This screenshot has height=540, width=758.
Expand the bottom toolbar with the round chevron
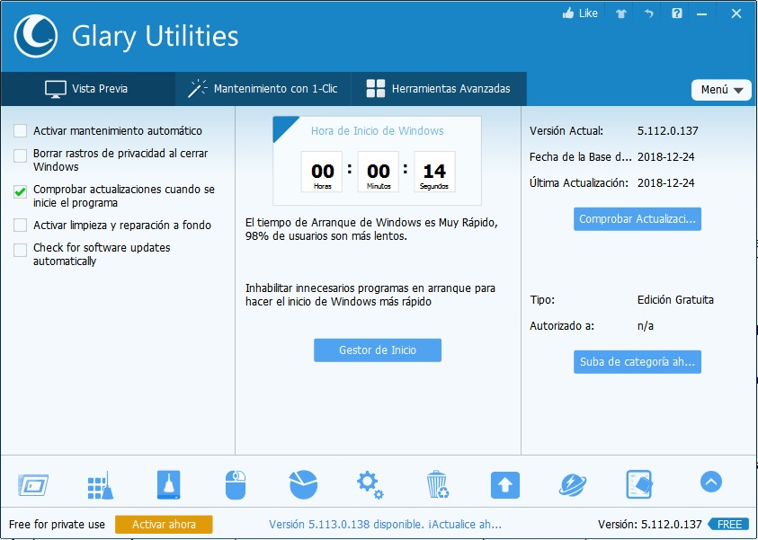tap(710, 482)
